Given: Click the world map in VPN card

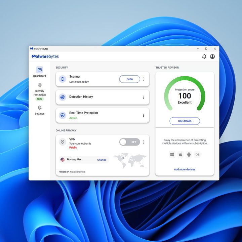Looking at the screenshot, I should click(130, 161).
